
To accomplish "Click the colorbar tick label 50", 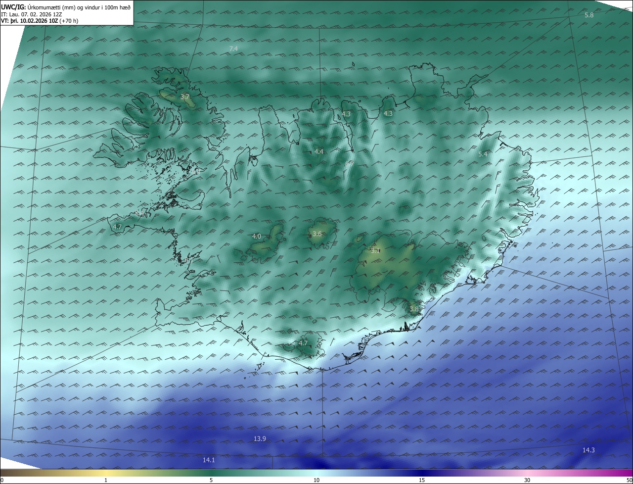I will point(630,480).
